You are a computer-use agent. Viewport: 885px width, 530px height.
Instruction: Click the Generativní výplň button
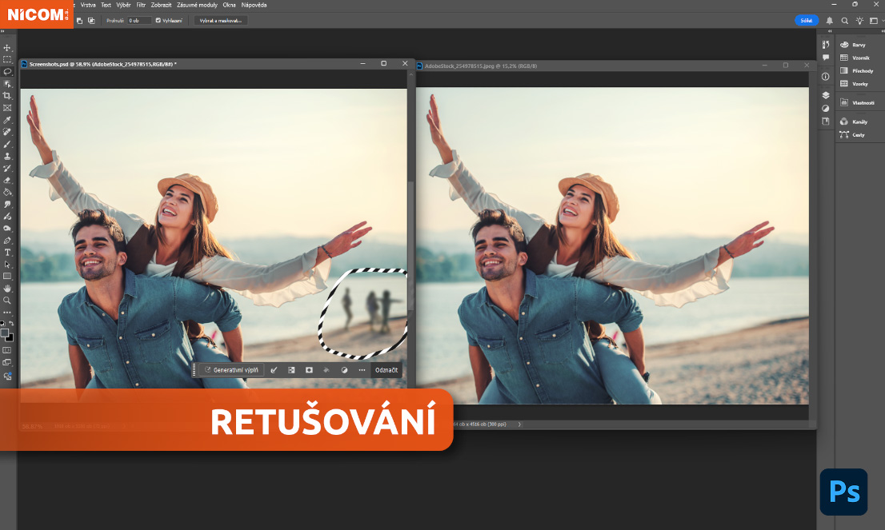coord(231,370)
